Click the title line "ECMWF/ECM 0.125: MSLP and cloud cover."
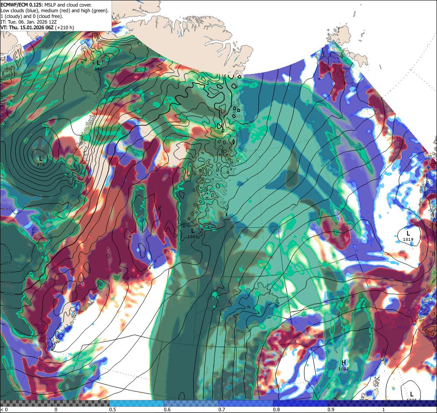 pyautogui.click(x=46, y=5)
